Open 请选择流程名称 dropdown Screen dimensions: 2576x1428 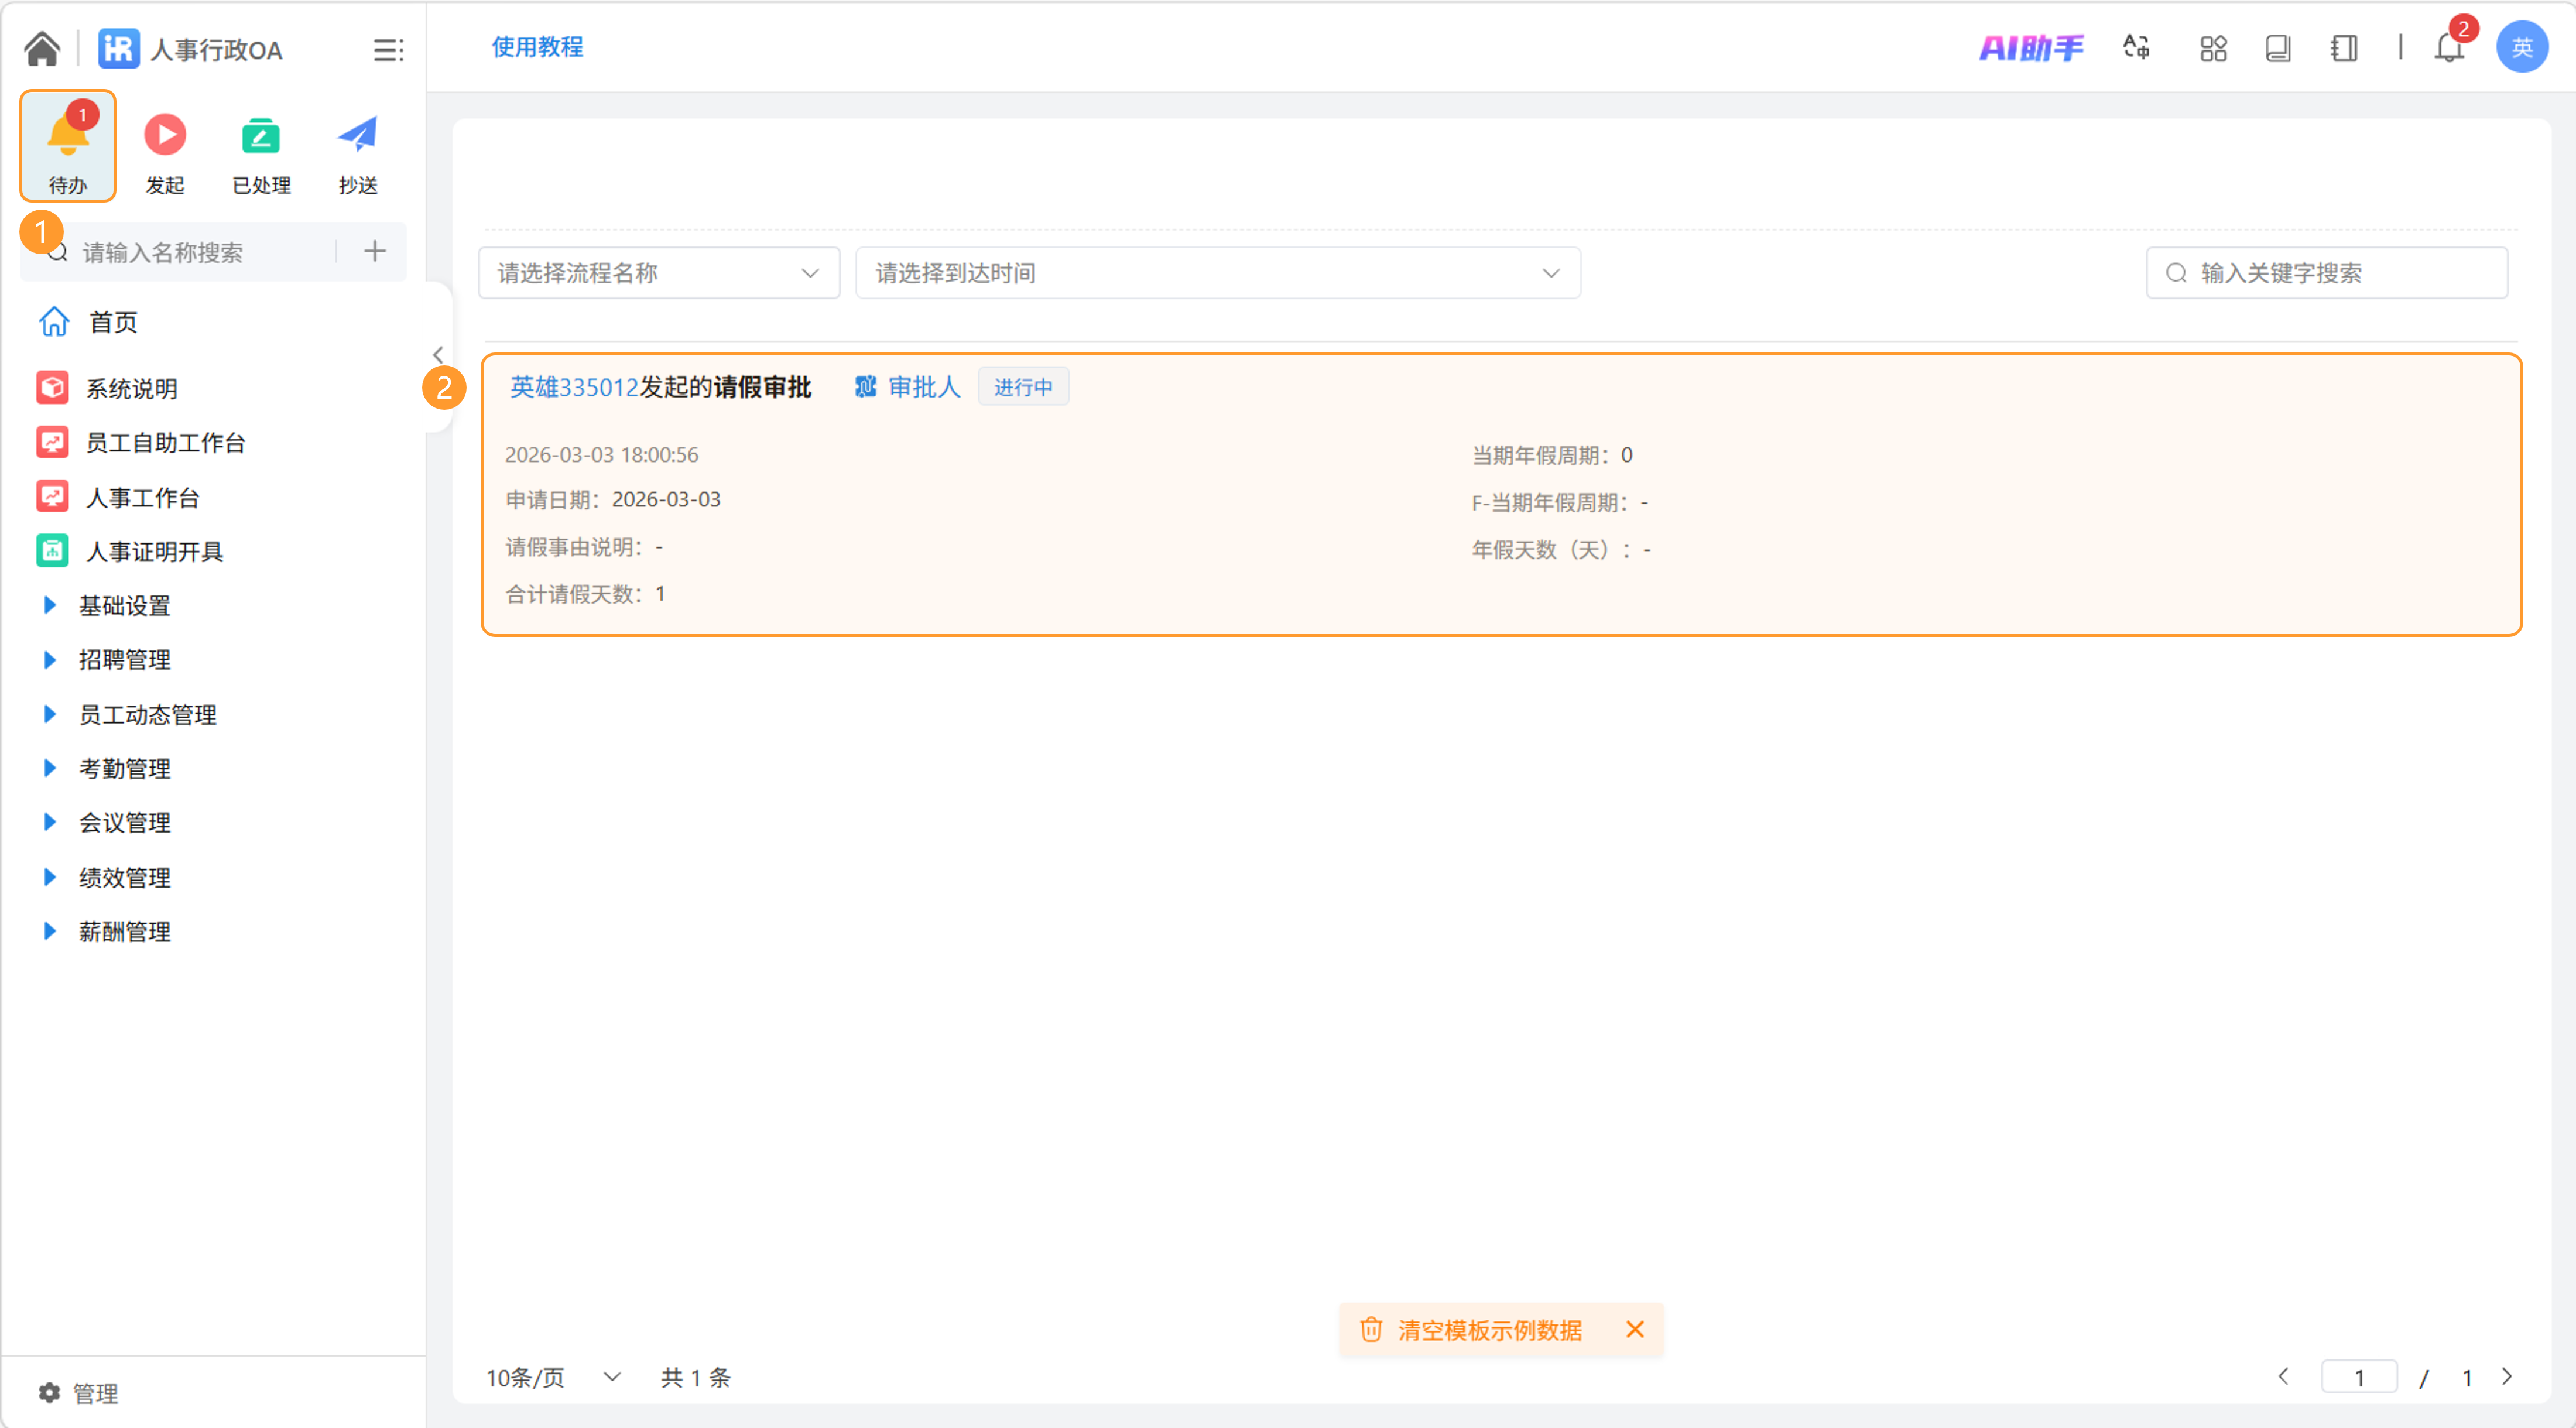pos(659,273)
